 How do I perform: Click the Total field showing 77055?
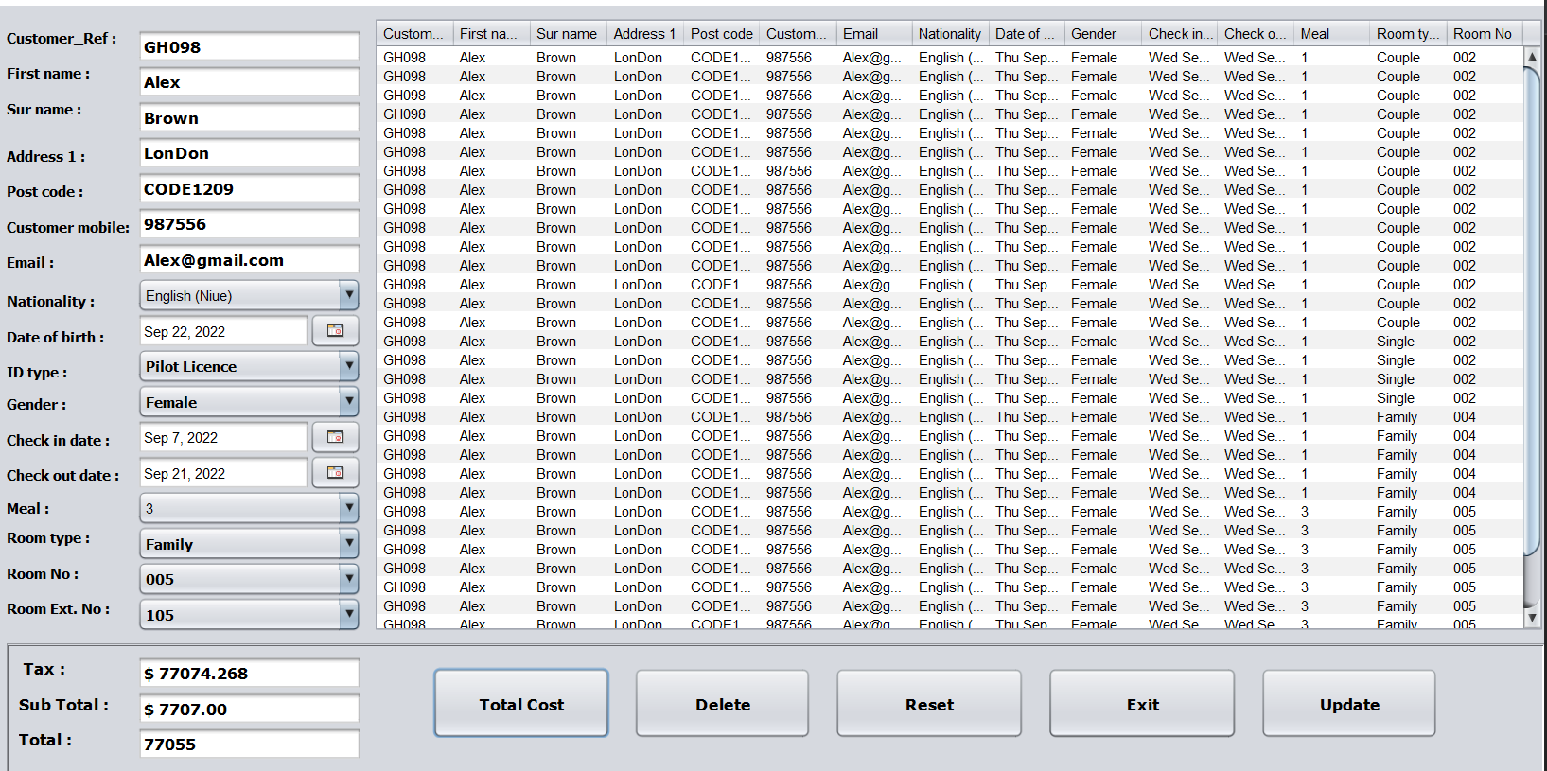[x=249, y=744]
